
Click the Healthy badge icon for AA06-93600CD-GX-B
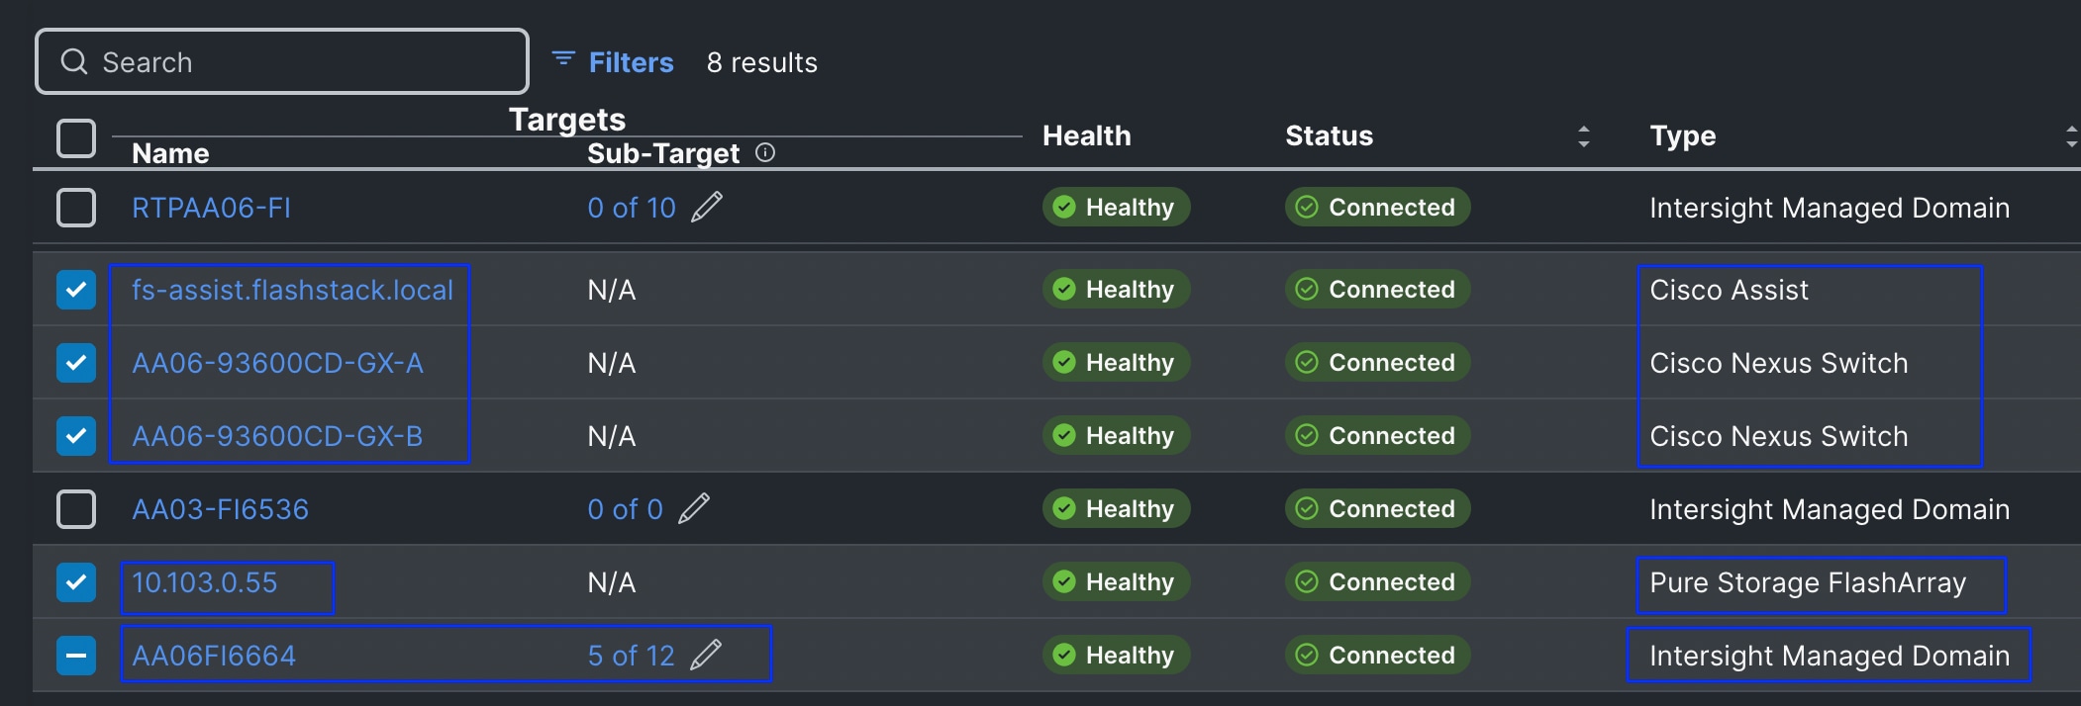pos(1064,435)
